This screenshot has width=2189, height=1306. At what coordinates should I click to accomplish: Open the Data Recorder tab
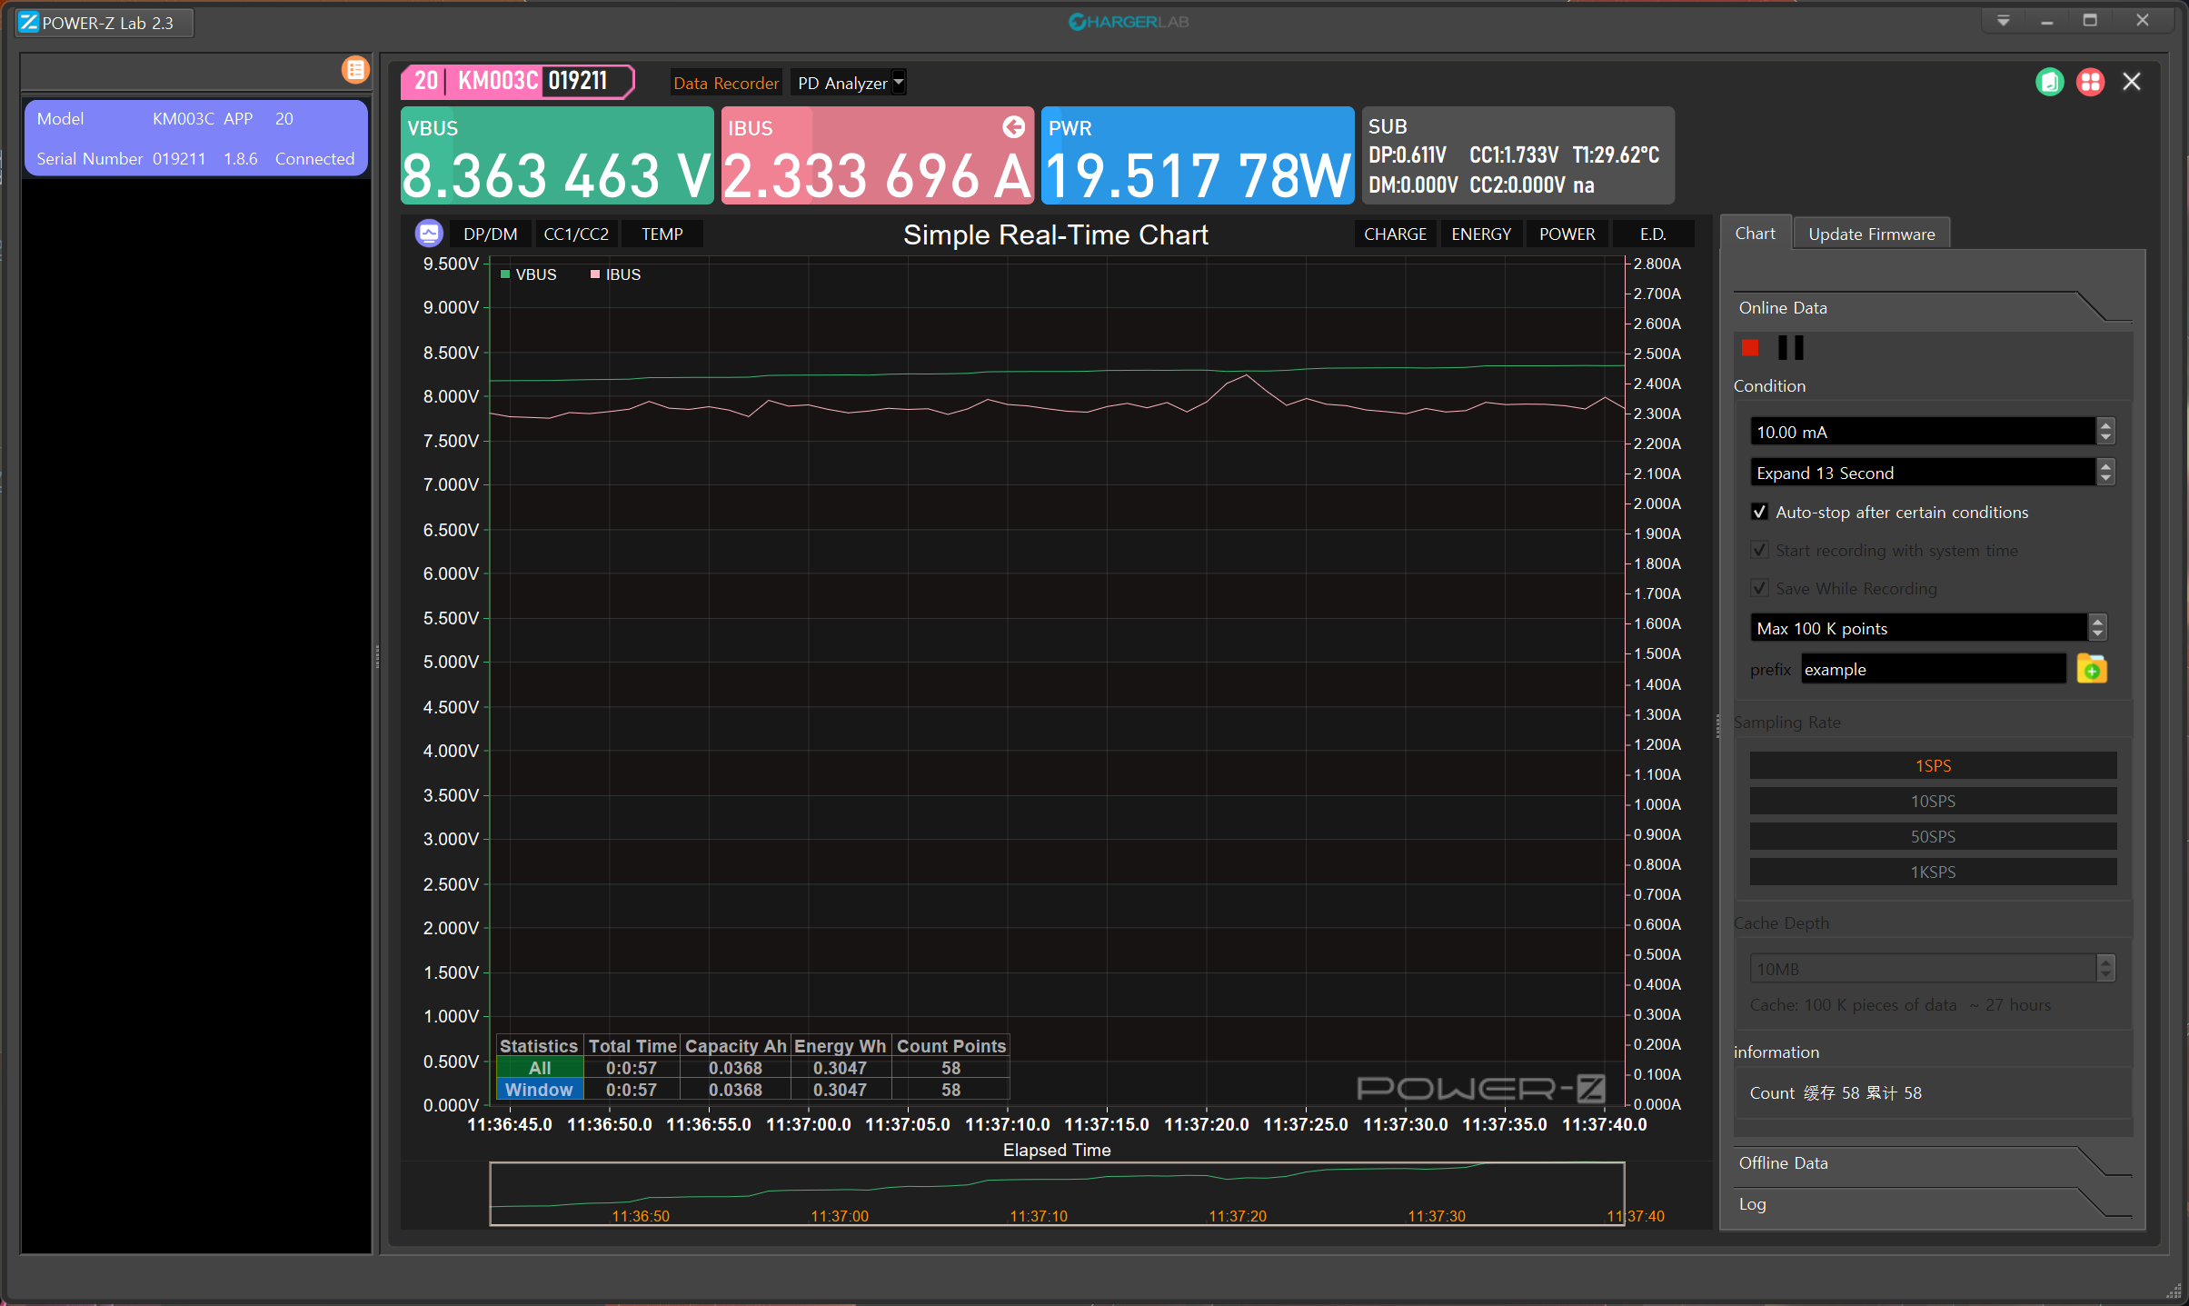pos(725,83)
